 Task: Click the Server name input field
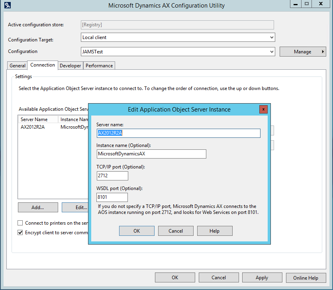coord(178,133)
